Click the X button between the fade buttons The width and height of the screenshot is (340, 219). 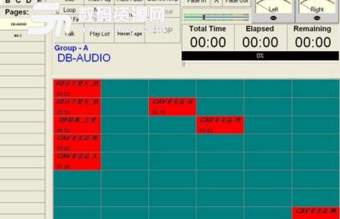point(217,2)
